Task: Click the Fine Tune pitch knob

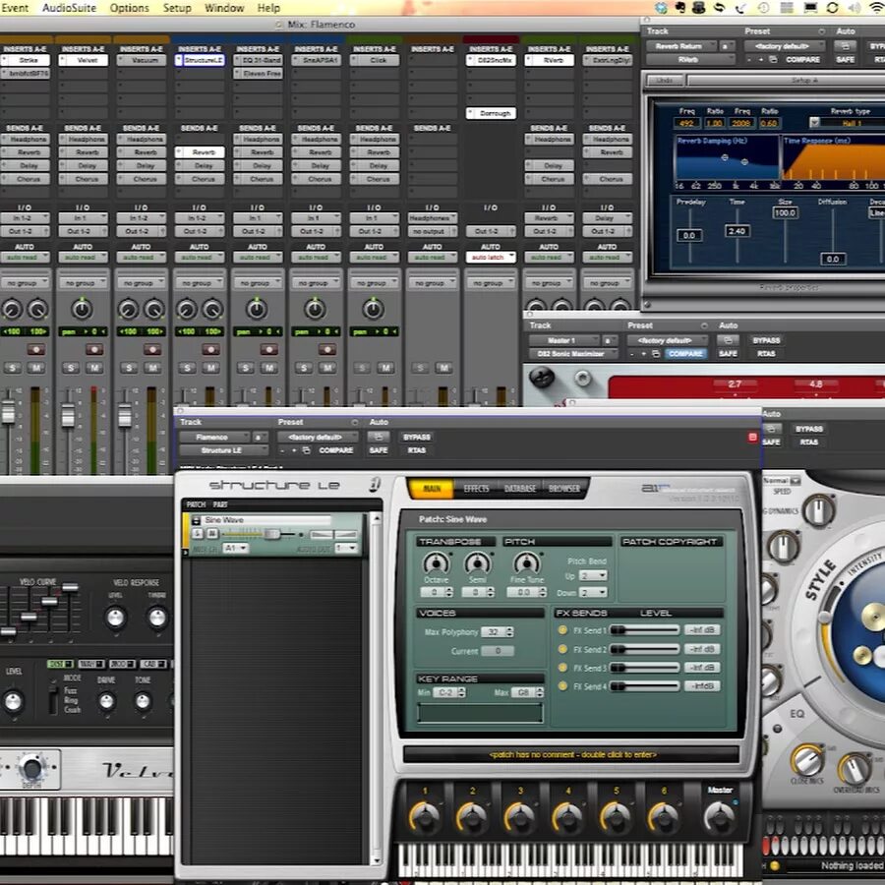Action: tap(527, 563)
